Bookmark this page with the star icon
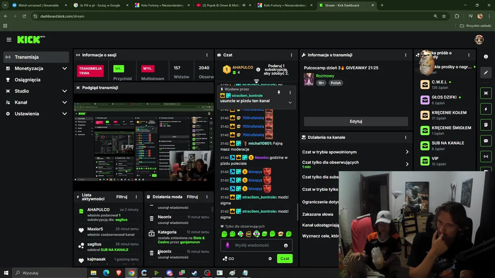This screenshot has height=278, width=495. (444, 16)
